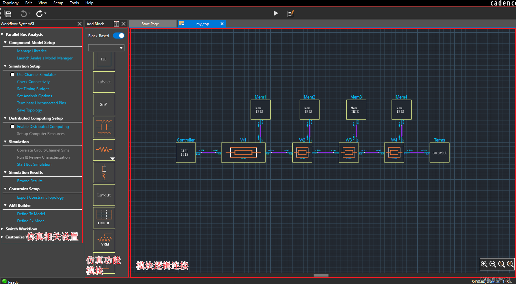516x284 pixels.
Task: Expand the resistor block variants arrow
Action: tap(113, 159)
